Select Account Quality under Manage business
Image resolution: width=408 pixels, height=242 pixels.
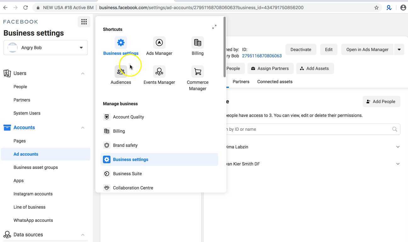(128, 117)
